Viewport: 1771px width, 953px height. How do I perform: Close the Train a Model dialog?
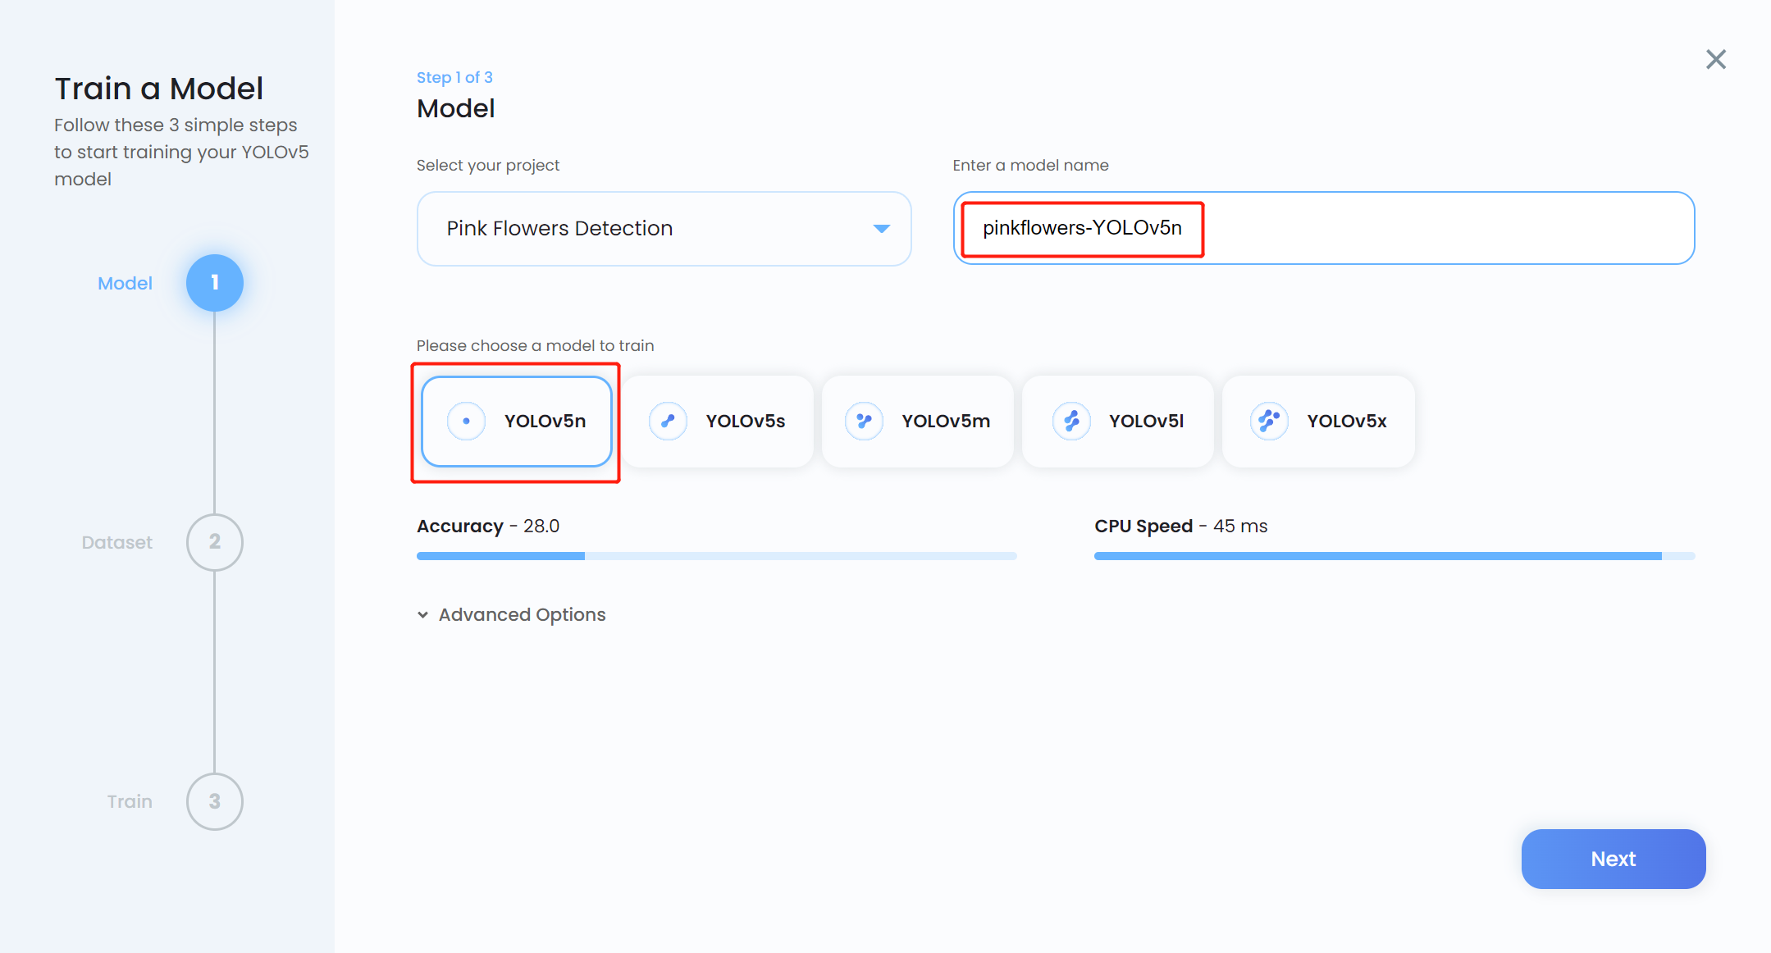coord(1715,59)
